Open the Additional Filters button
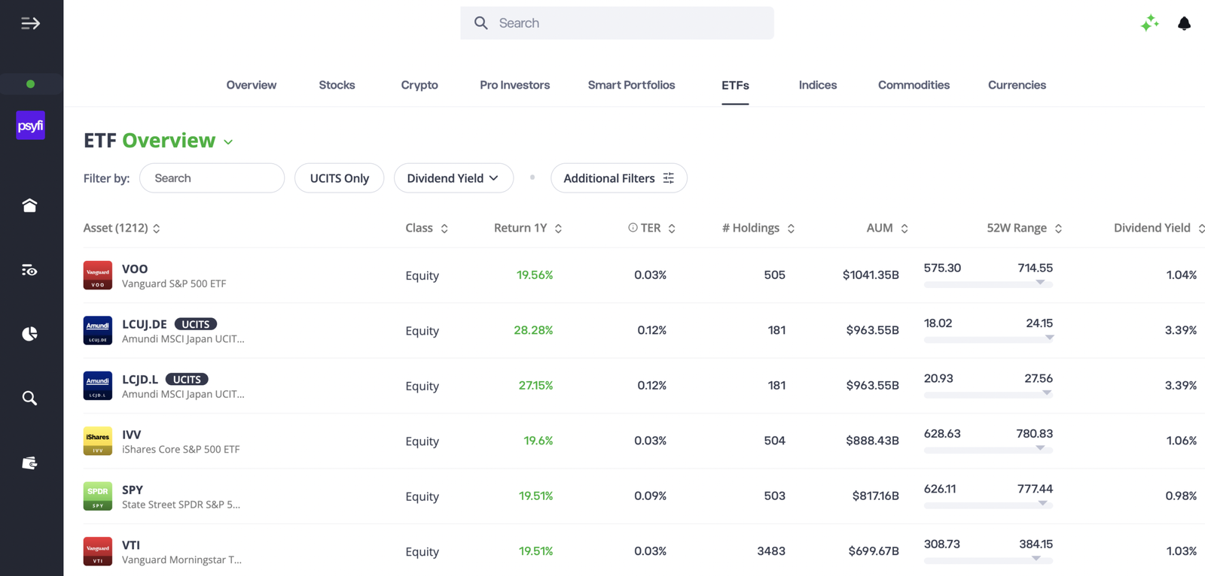Image resolution: width=1205 pixels, height=576 pixels. tap(619, 178)
